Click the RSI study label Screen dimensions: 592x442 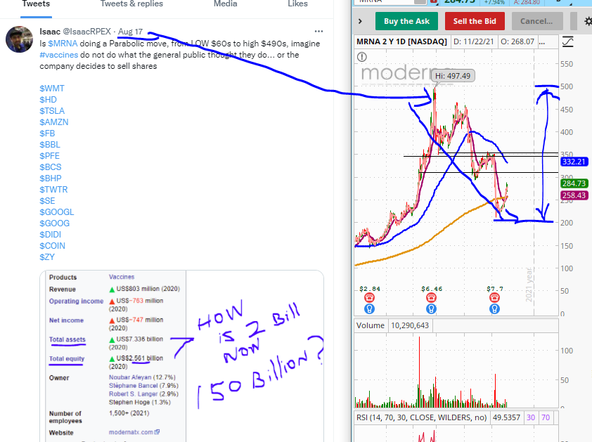pos(421,417)
